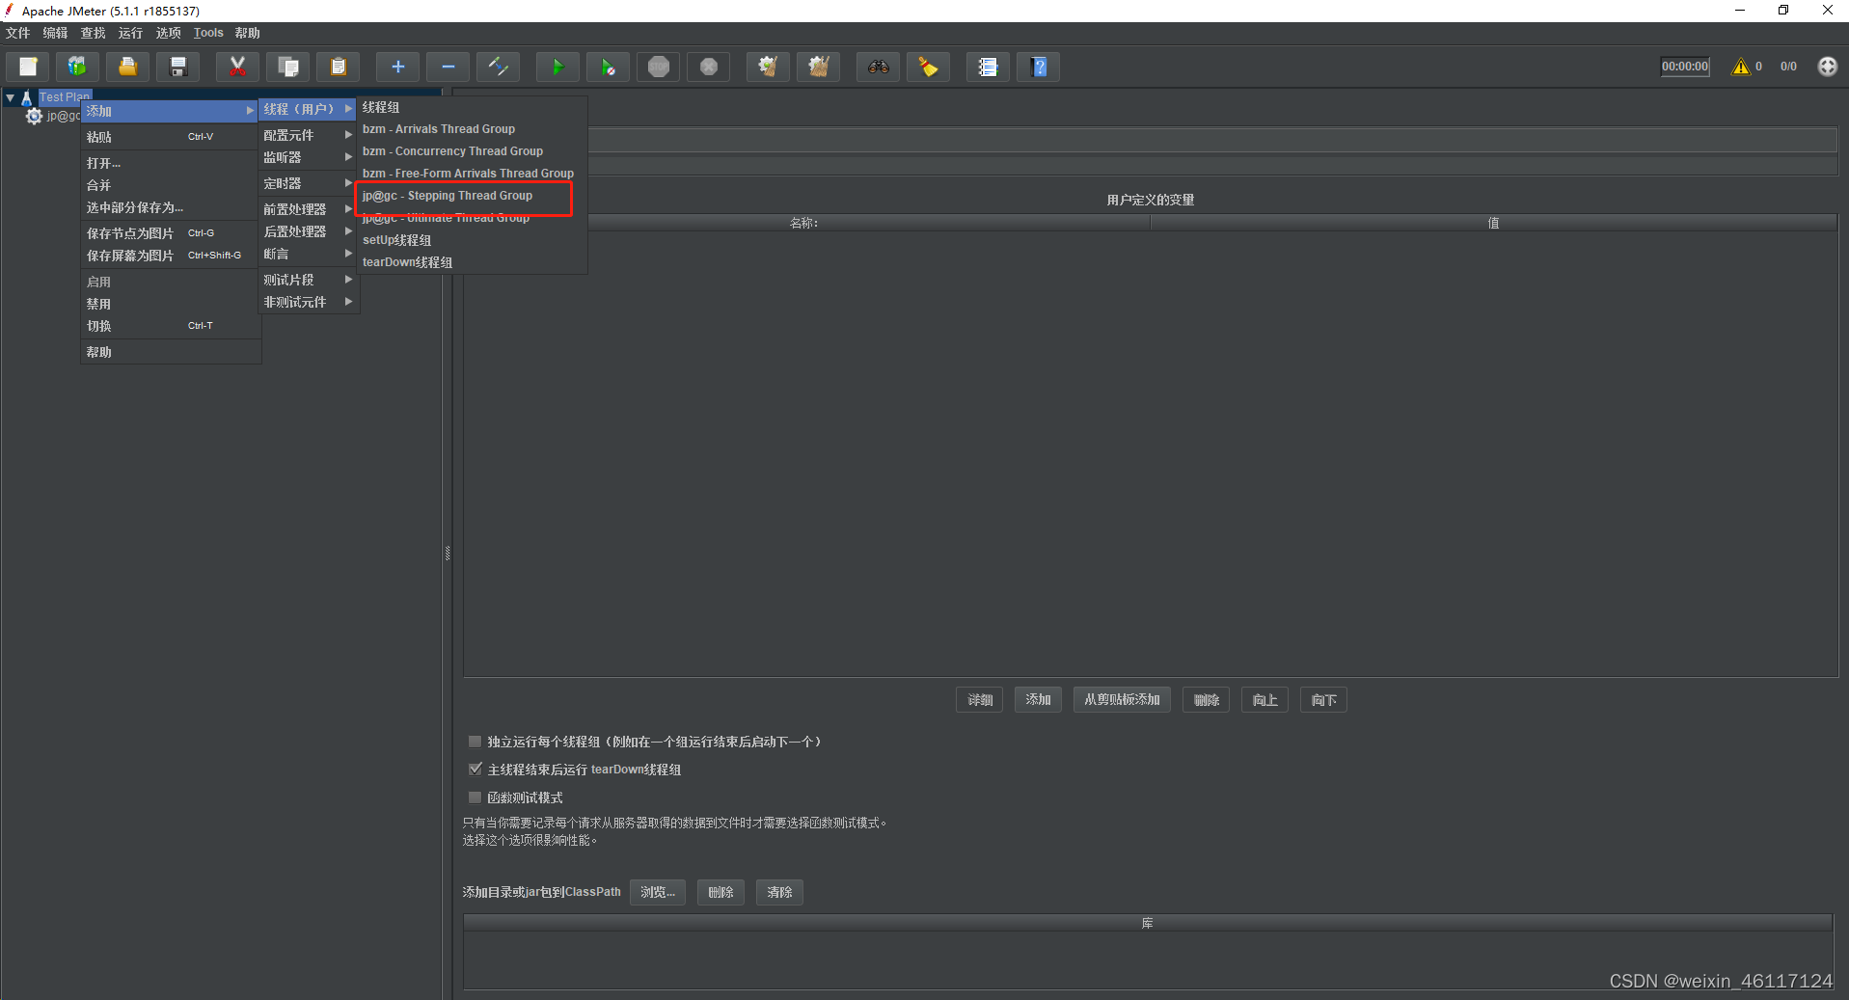
Task: Click the Reset search icon
Action: point(928,67)
